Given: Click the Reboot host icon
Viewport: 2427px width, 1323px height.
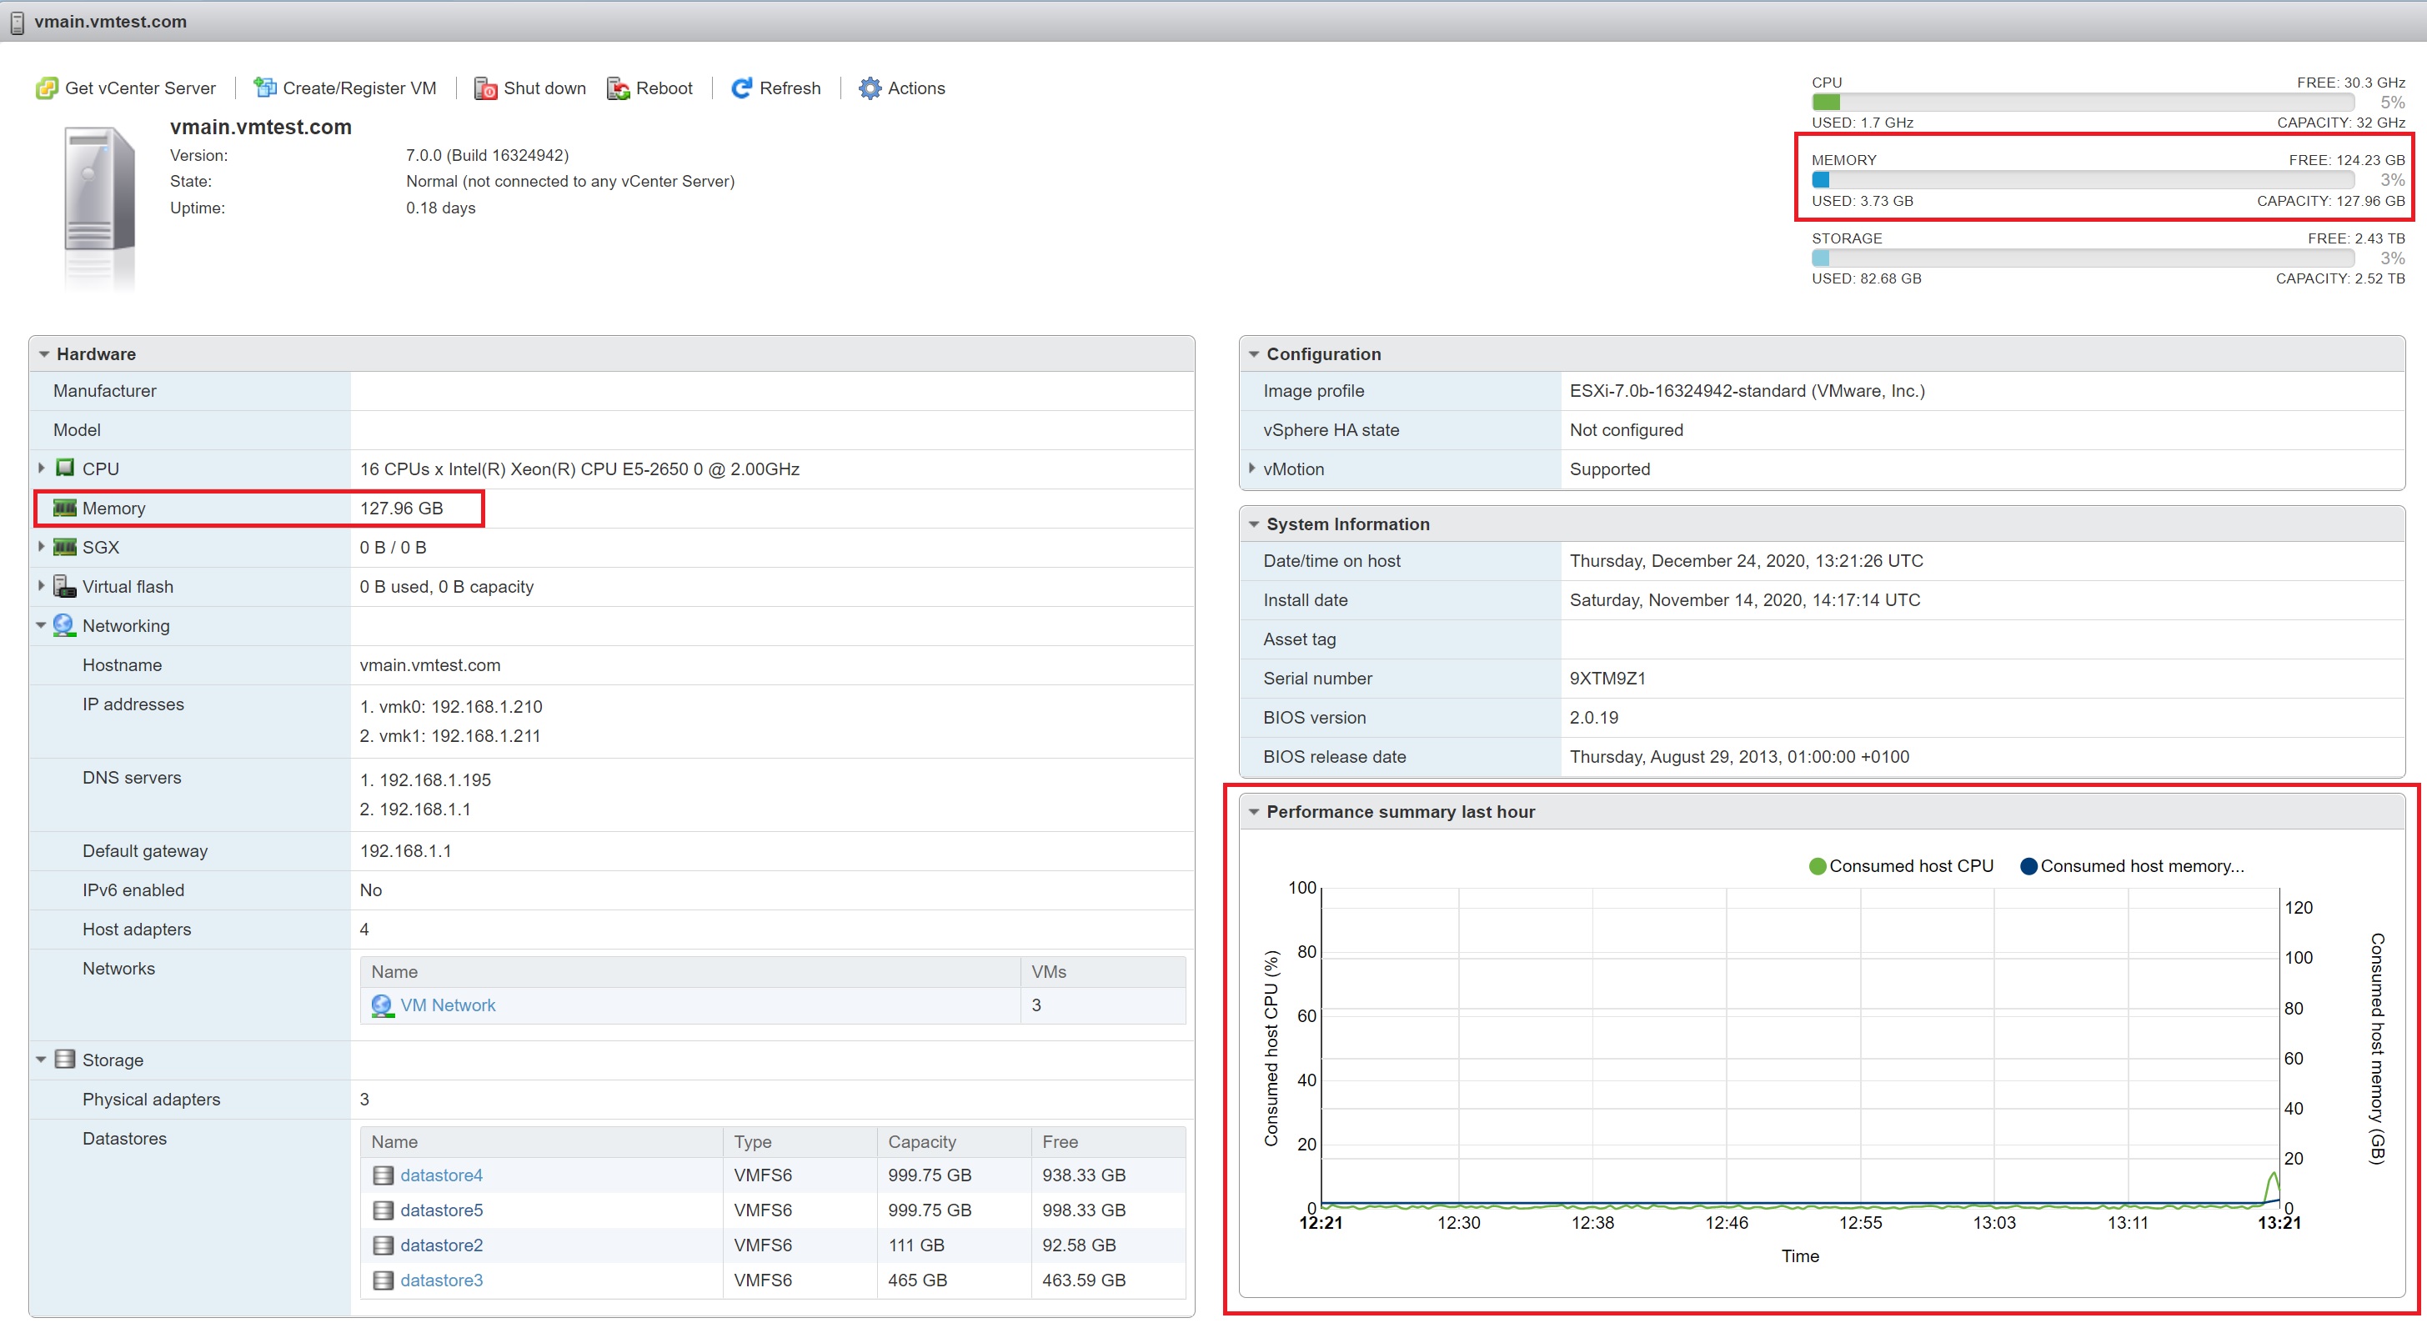Looking at the screenshot, I should [618, 88].
